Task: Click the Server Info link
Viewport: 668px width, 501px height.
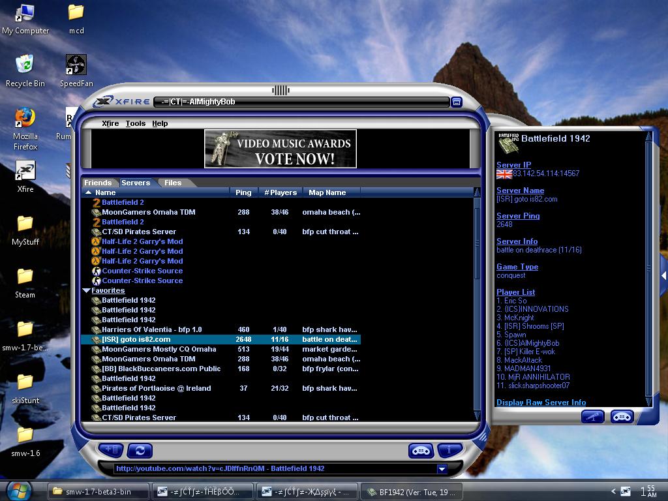Action: click(517, 241)
